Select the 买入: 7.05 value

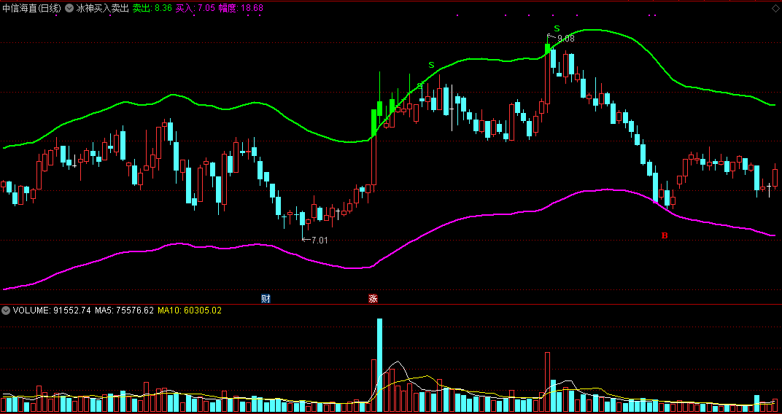tap(195, 8)
